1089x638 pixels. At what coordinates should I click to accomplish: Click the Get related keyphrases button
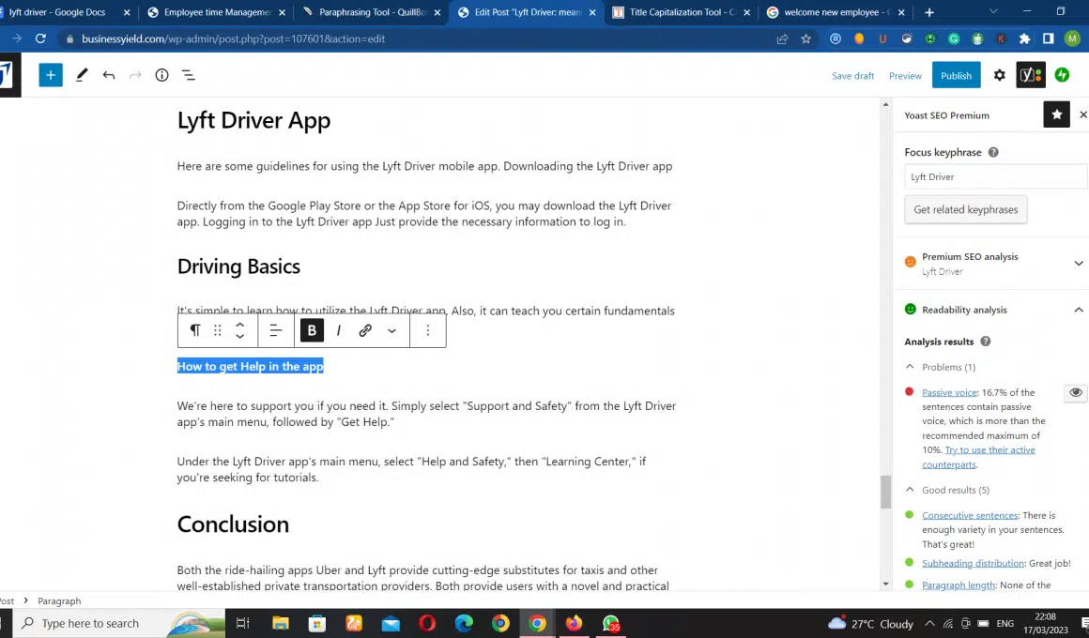[965, 209]
